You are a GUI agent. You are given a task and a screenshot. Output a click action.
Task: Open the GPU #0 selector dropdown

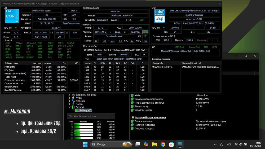(x=158, y=28)
